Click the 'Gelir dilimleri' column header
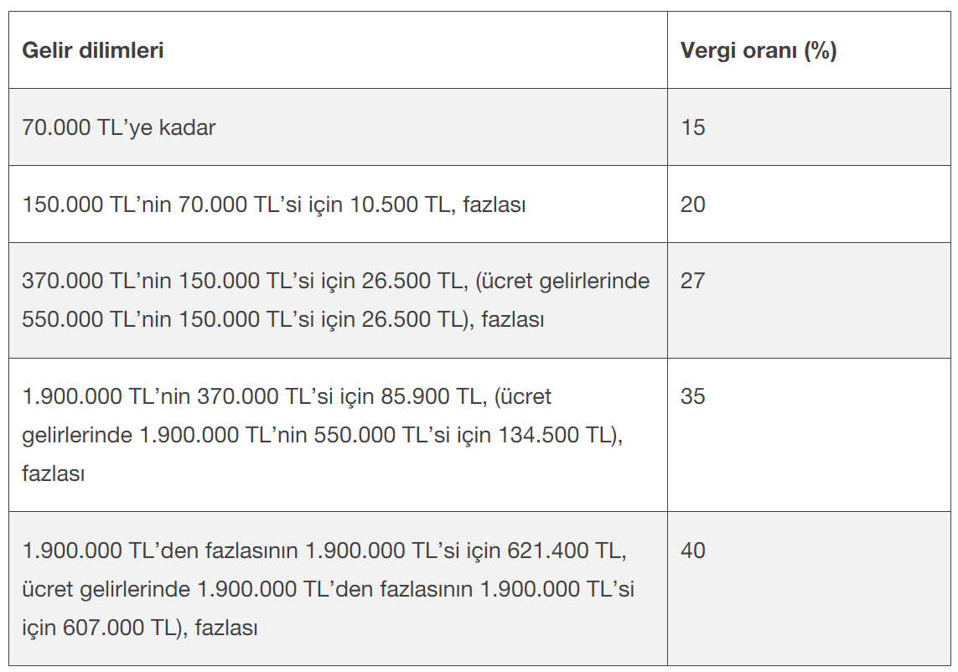Screen dimensions: 958x672 [92, 50]
